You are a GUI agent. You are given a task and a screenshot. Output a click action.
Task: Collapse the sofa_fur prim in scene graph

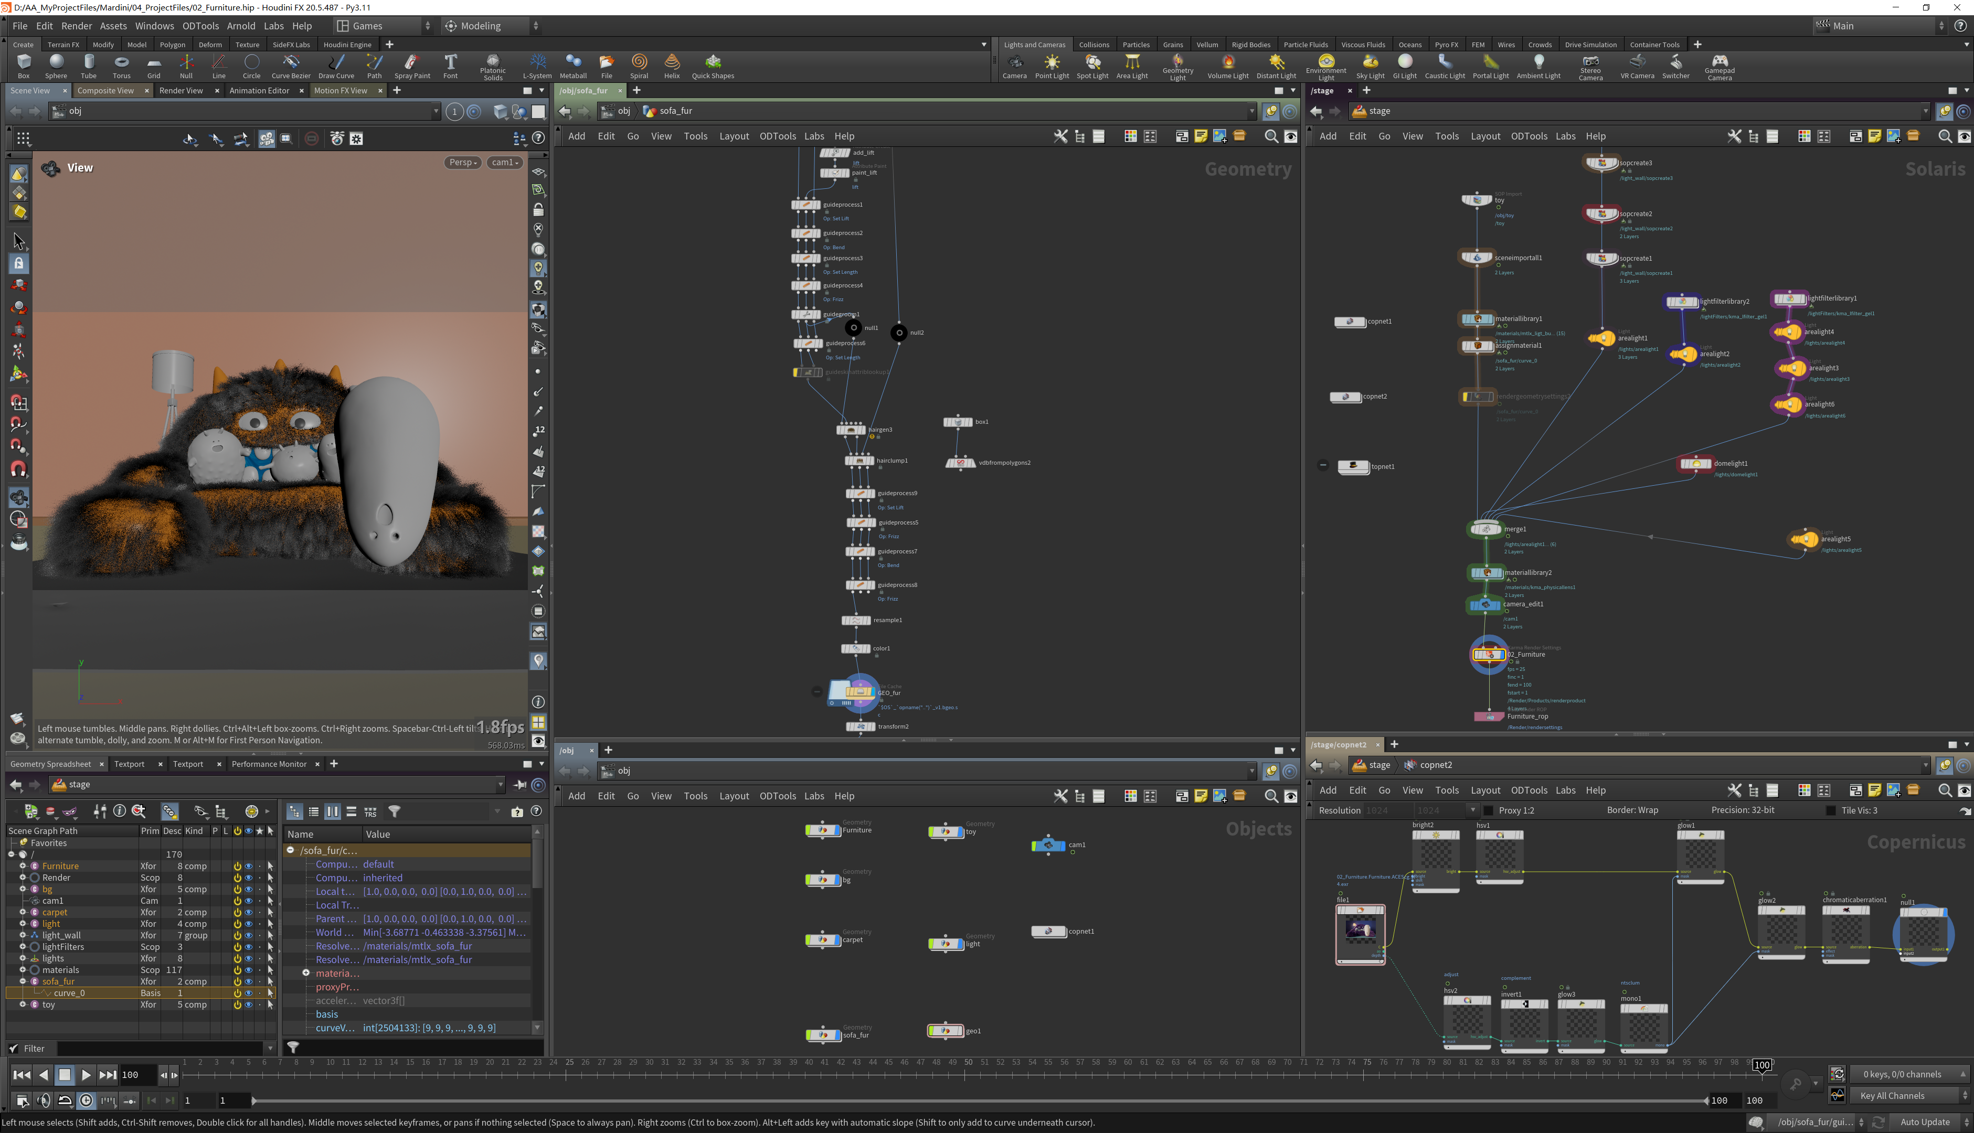pos(23,981)
